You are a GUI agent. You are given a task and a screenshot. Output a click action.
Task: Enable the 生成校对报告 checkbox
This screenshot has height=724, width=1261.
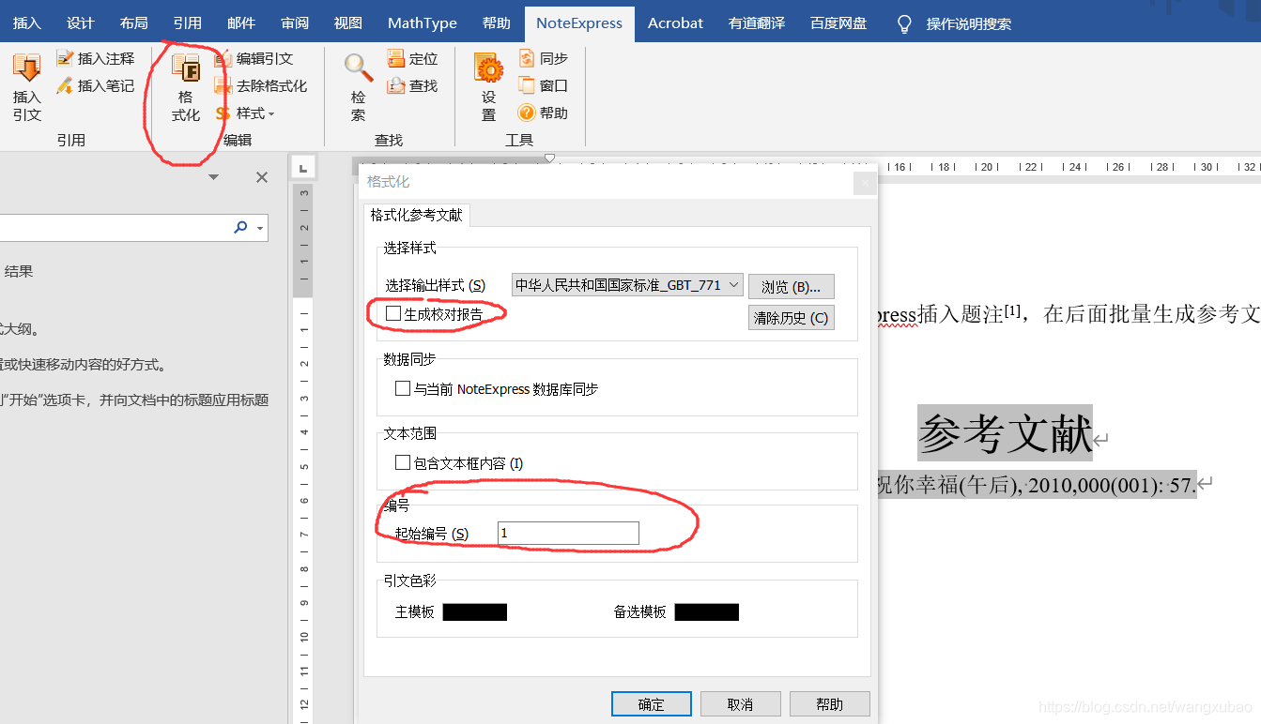[x=393, y=313]
